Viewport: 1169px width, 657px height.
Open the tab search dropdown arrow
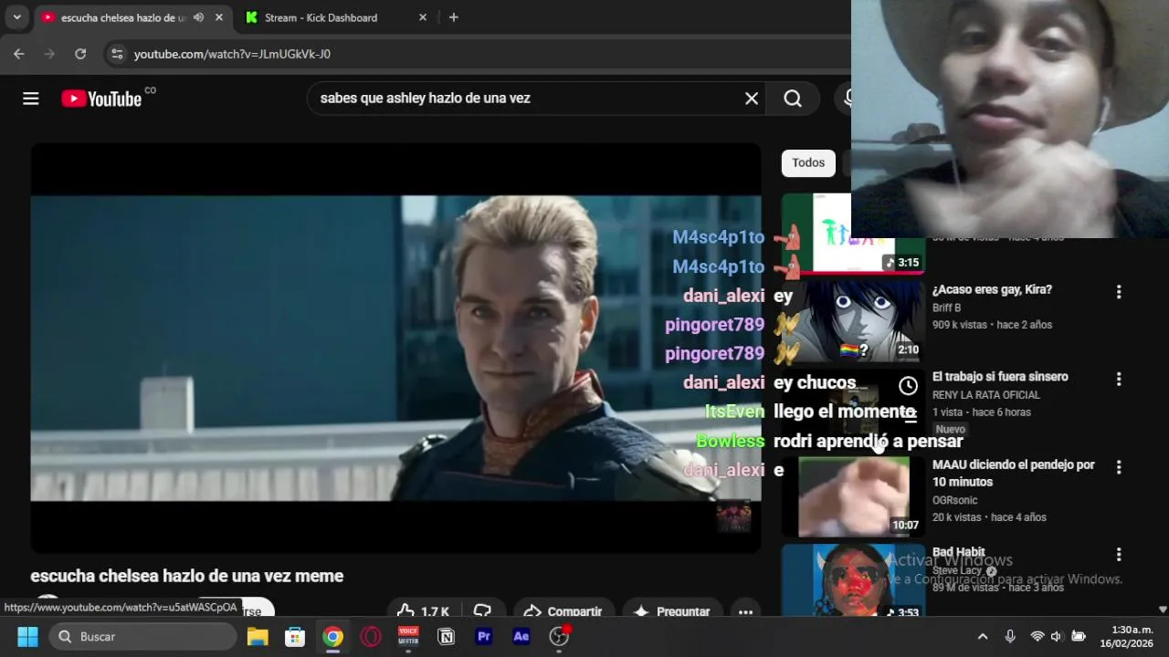16,17
